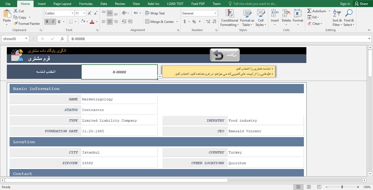This screenshot has height=190, width=373.
Task: Switch to the Formulas tab
Action: (x=86, y=4)
